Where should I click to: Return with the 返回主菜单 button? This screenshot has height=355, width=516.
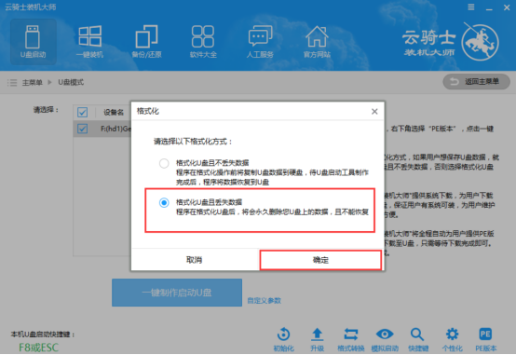[x=476, y=82]
